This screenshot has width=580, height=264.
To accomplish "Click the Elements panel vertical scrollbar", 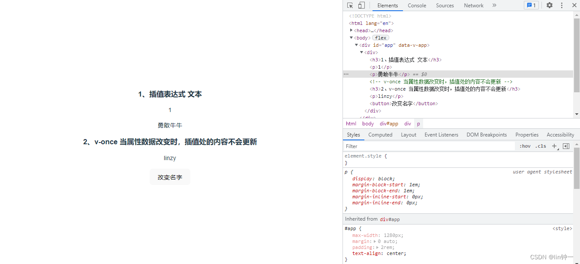I will tap(576, 56).
